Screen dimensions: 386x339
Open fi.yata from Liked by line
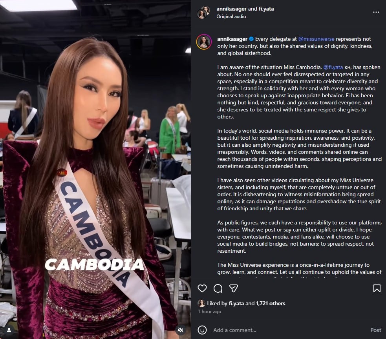point(236,303)
